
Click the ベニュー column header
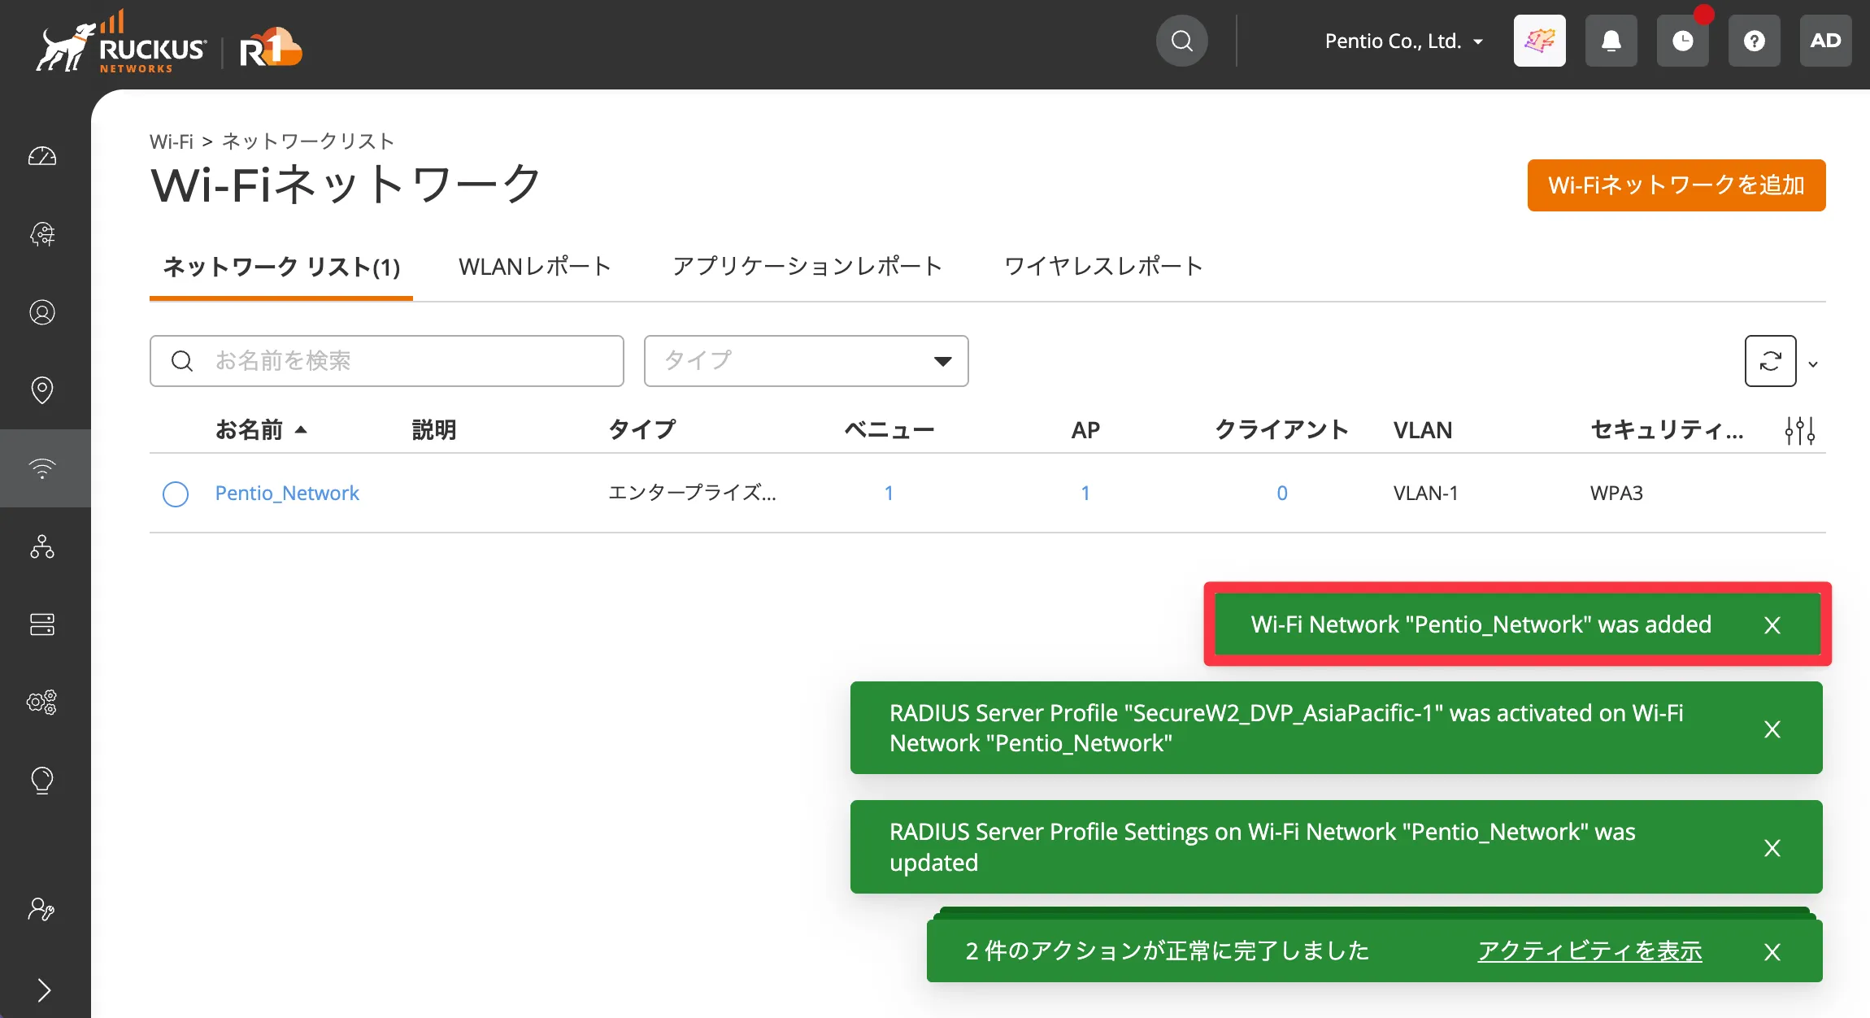889,429
